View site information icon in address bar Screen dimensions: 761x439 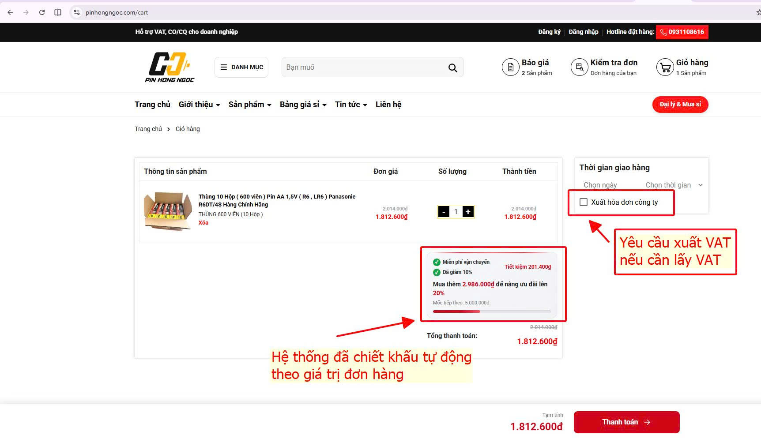[77, 12]
